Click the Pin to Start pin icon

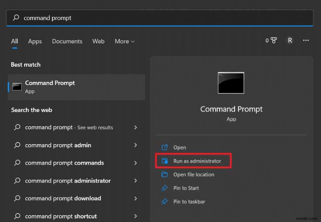point(165,188)
